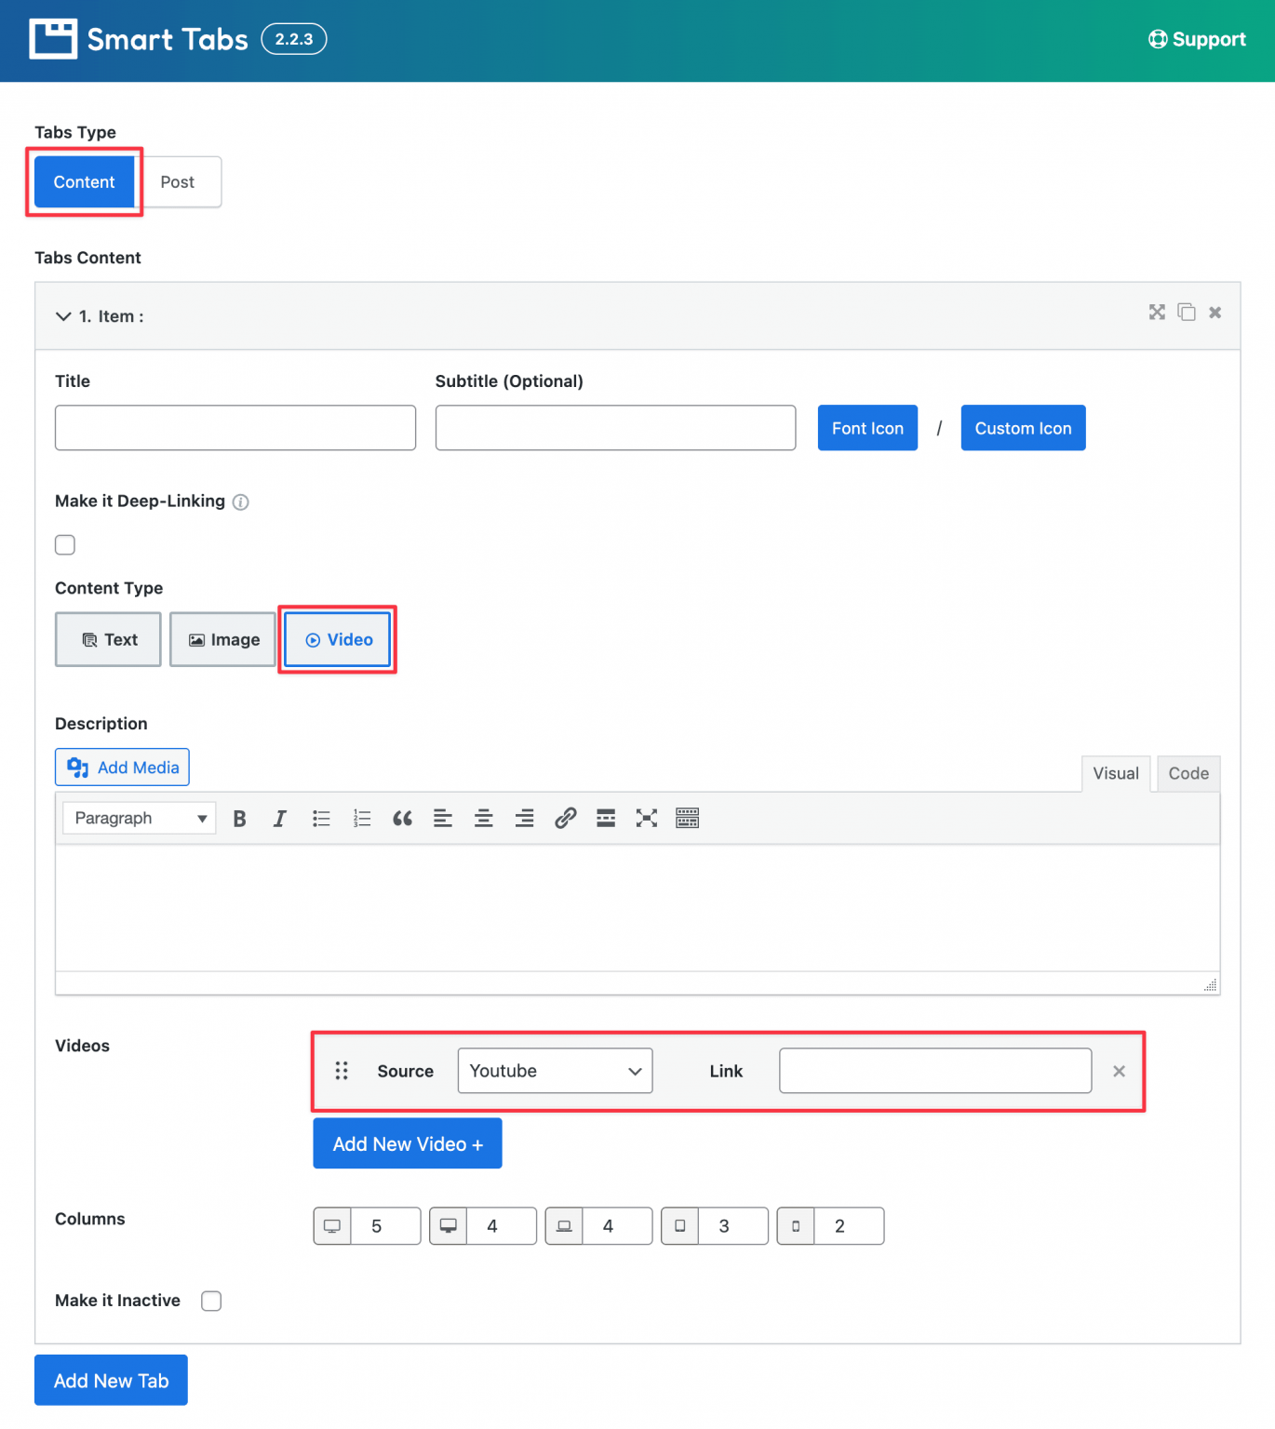This screenshot has height=1429, width=1275.
Task: Insert a bulleted list in the editor
Action: 321,818
